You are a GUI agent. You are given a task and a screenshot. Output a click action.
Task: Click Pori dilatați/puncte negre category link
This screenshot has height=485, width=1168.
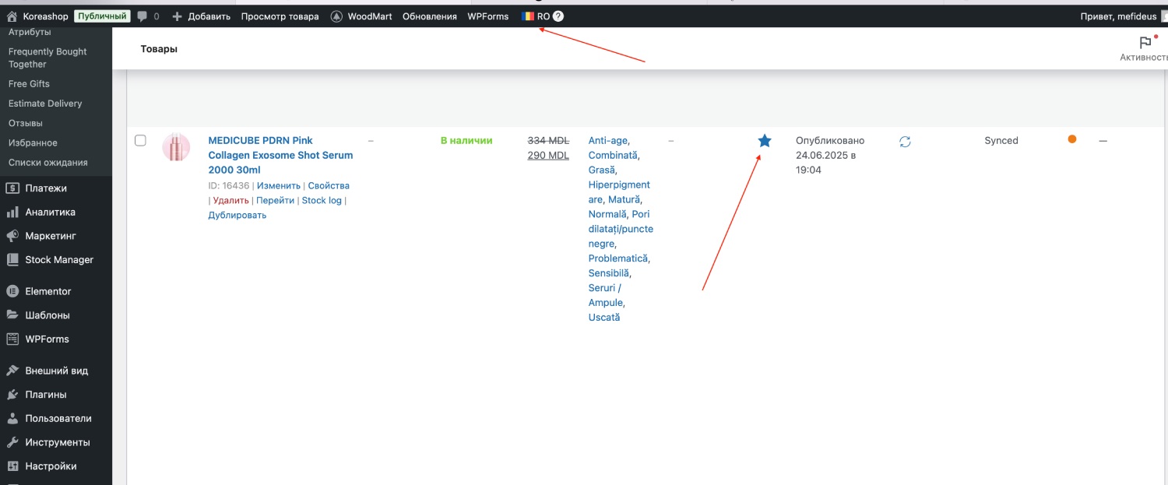621,229
